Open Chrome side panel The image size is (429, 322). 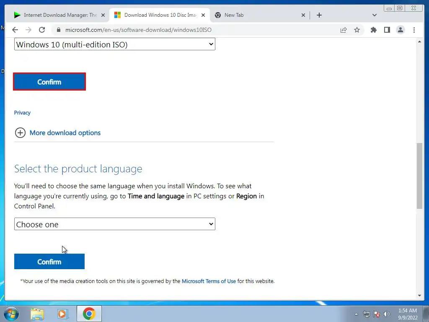387,30
